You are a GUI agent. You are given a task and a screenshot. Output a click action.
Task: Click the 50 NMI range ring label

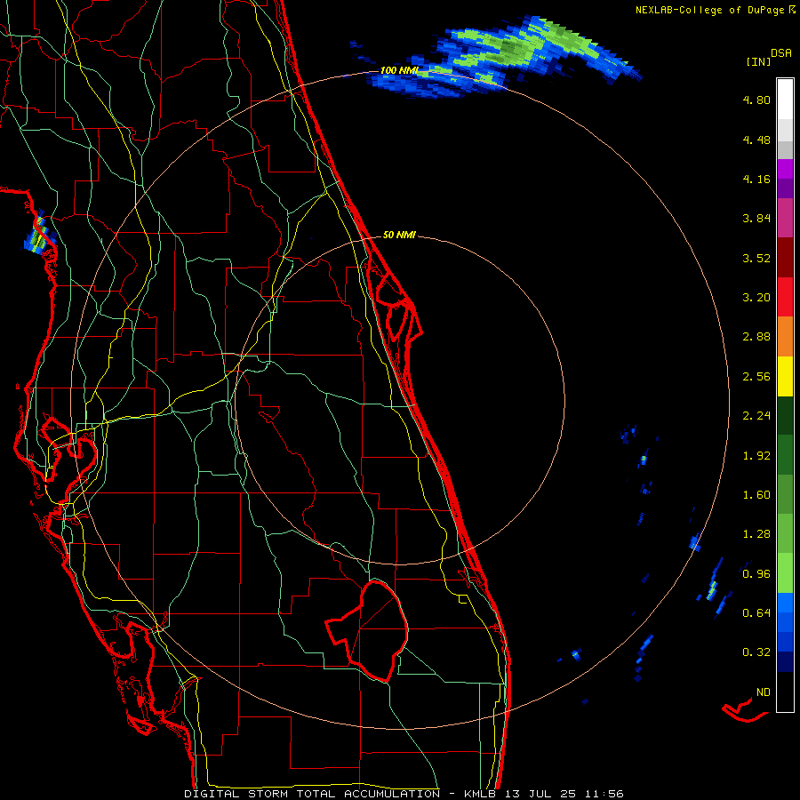coord(399,235)
